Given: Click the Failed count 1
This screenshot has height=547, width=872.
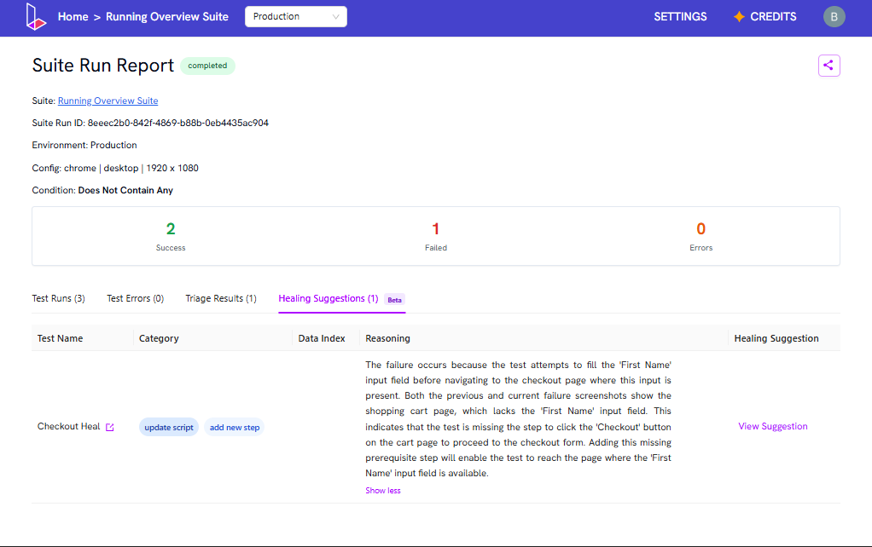Looking at the screenshot, I should [435, 229].
